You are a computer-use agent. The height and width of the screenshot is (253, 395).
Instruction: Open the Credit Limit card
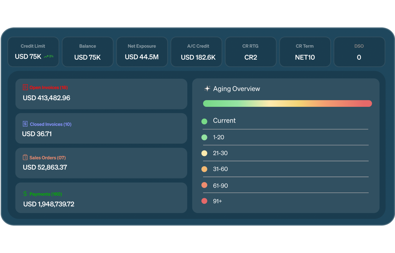33,52
